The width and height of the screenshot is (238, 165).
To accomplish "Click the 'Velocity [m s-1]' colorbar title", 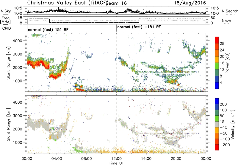I will pyautogui.click(x=233, y=124).
